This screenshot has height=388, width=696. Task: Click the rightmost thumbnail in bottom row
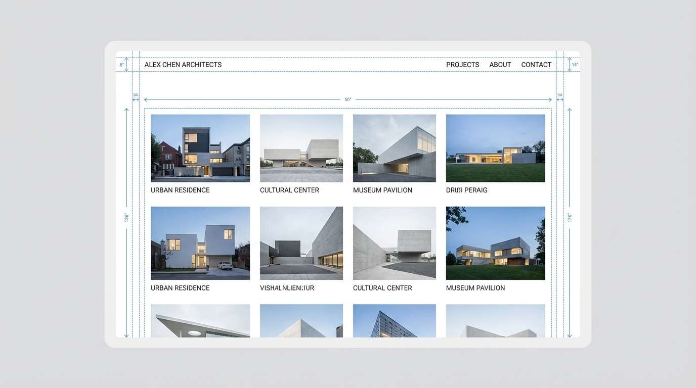[495, 321]
